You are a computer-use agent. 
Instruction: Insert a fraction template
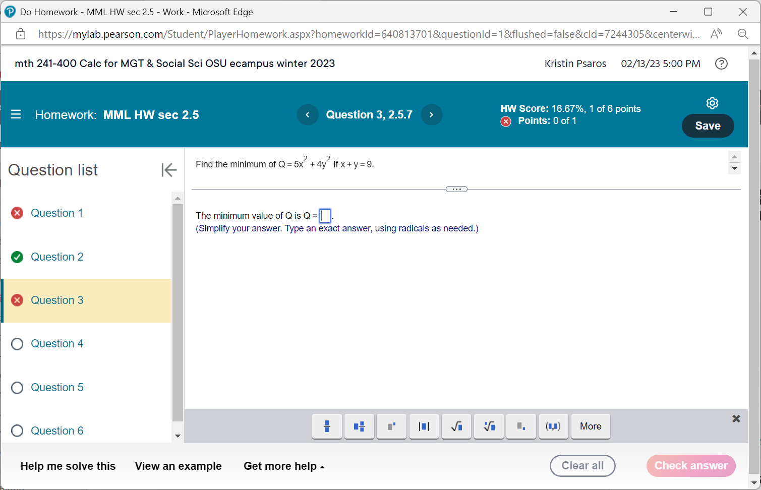pyautogui.click(x=327, y=426)
